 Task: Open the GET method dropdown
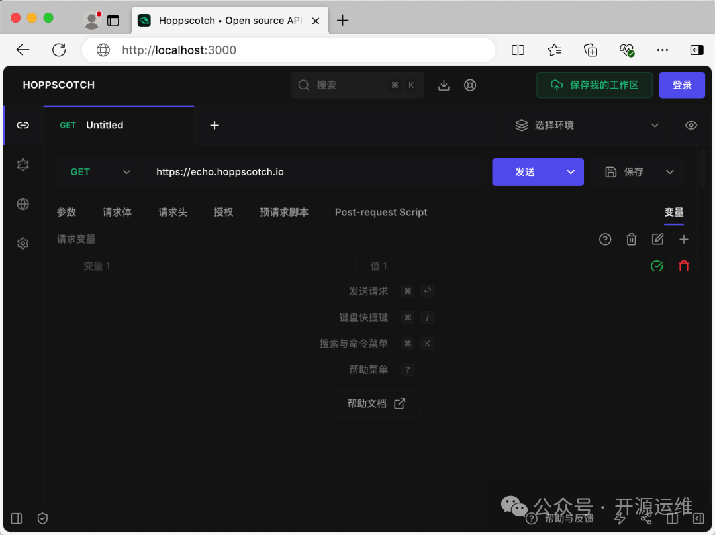[x=100, y=172]
